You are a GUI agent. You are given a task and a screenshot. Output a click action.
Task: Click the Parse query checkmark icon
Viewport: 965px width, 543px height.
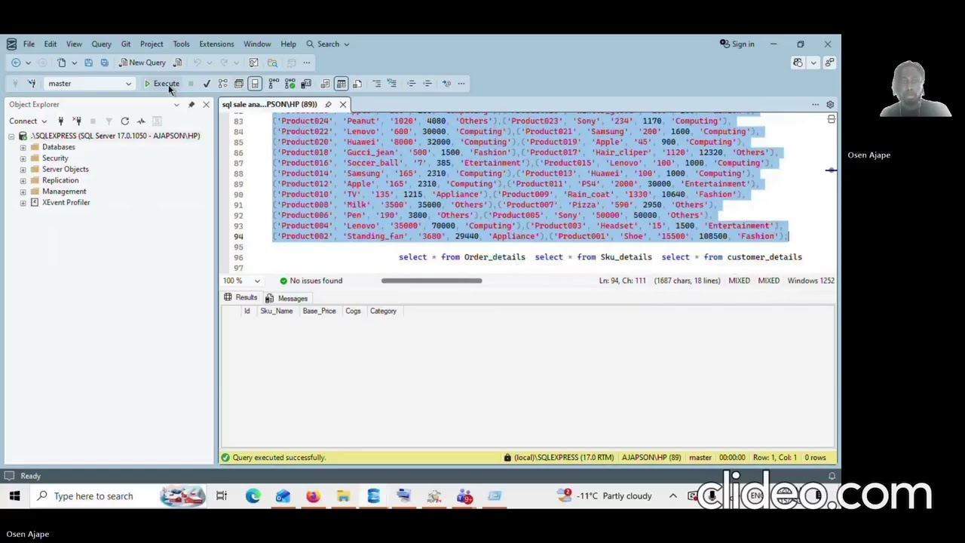coord(207,84)
